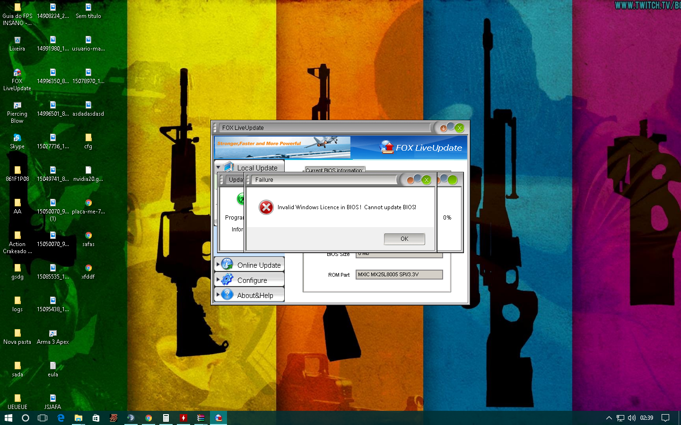Switch to Chrome on the taskbar
This screenshot has width=681, height=425.
(x=148, y=418)
